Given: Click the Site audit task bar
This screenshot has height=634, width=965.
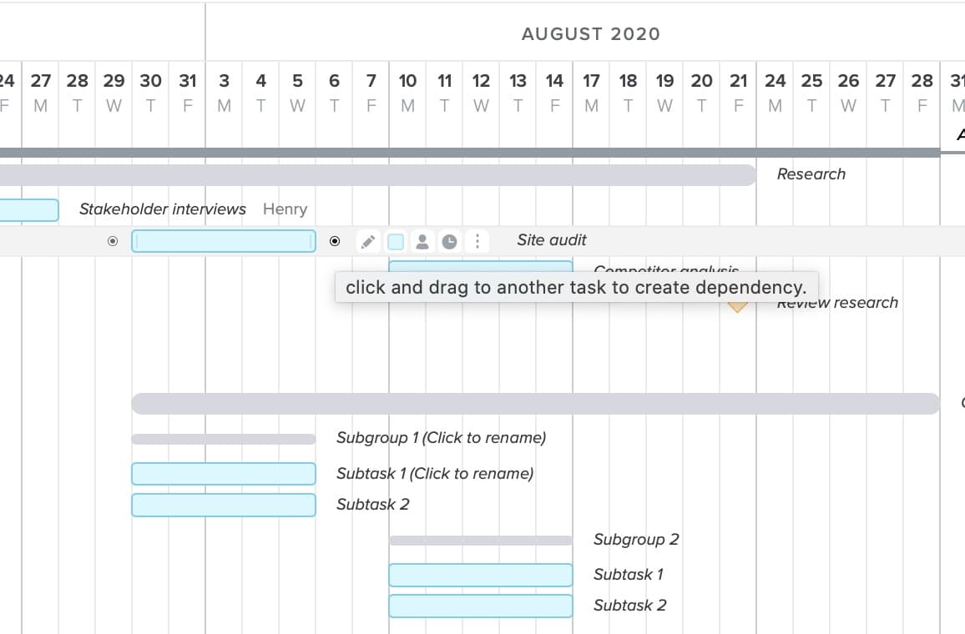Looking at the screenshot, I should (x=223, y=241).
